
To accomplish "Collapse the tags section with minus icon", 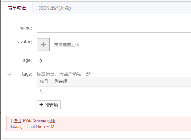I will pos(9,74).
